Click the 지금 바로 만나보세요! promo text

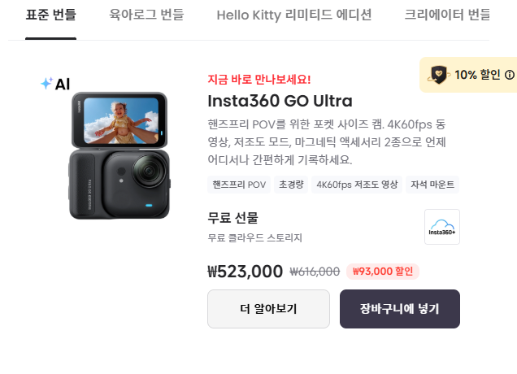click(259, 80)
